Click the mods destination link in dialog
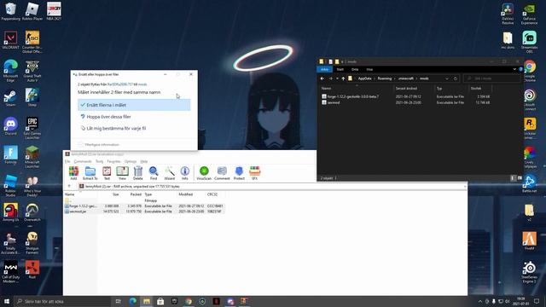Image resolution: width=546 pixels, height=307 pixels. pos(142,84)
